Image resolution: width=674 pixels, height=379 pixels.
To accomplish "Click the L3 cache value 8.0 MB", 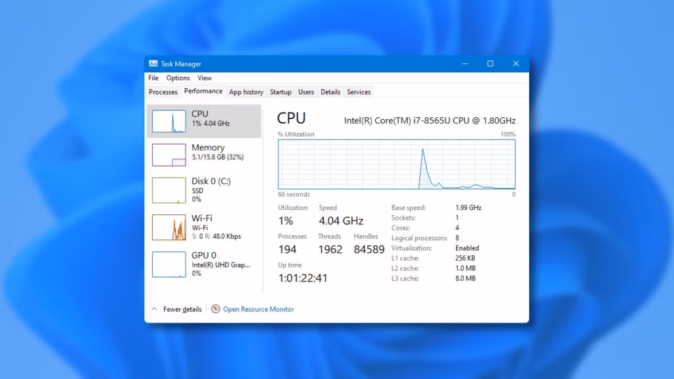I will pos(465,278).
